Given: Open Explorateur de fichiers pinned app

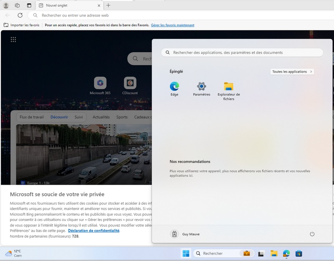Looking at the screenshot, I should tap(228, 91).
